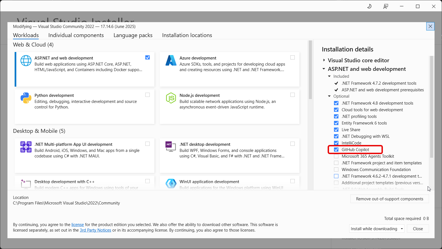Click the WinUI application development icon
Screen dimensions: 442x249
coord(171,183)
